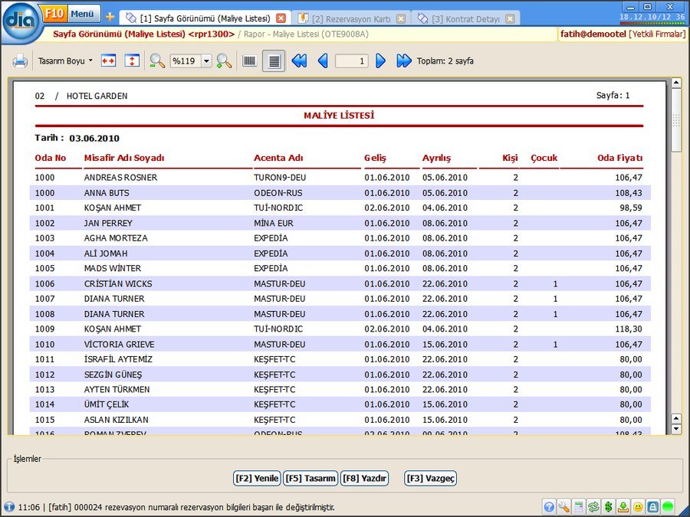Click the Toplam: 2 sayfa label
Screen dimensions: 690x517
(445, 61)
